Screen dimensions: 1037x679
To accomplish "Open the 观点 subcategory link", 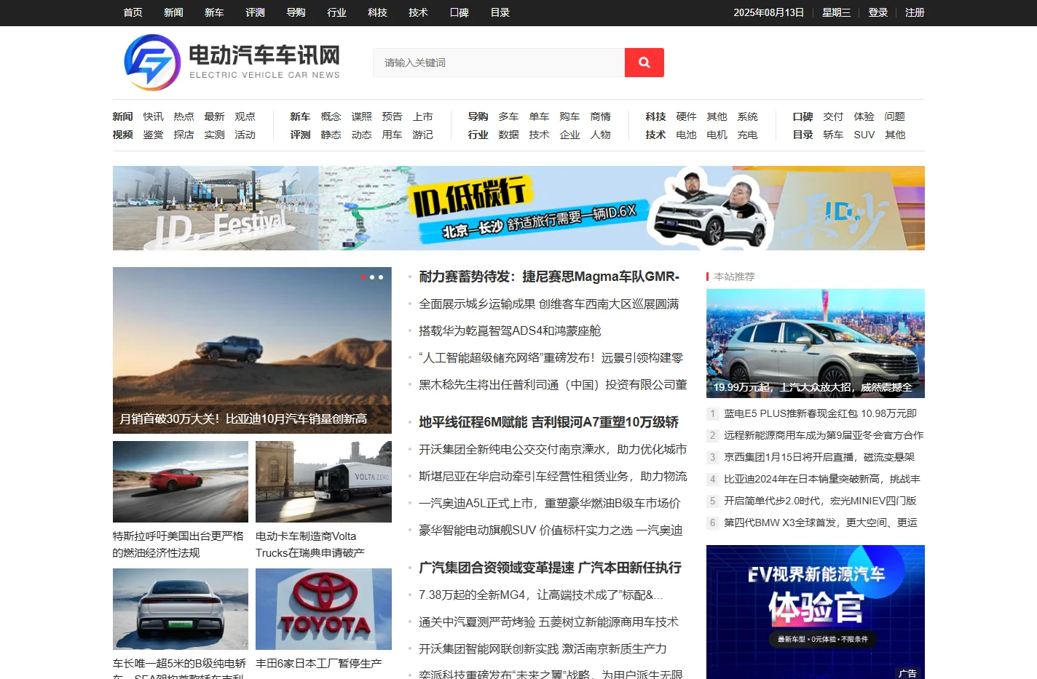I will (245, 116).
